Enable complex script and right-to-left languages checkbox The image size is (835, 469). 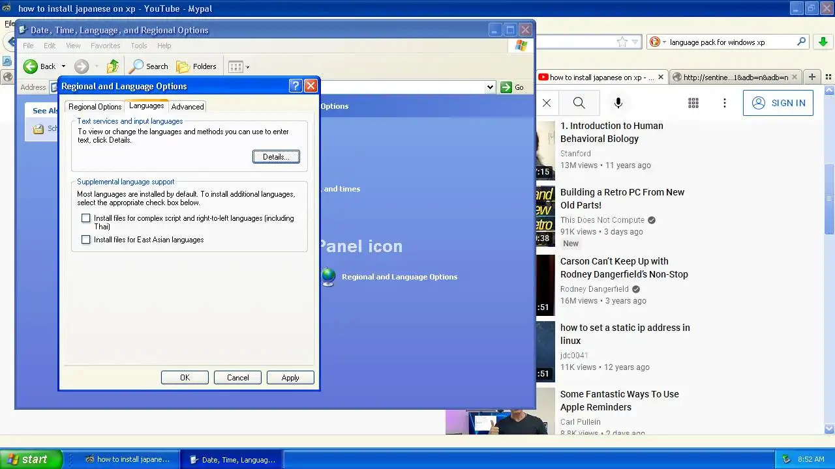pyautogui.click(x=85, y=218)
